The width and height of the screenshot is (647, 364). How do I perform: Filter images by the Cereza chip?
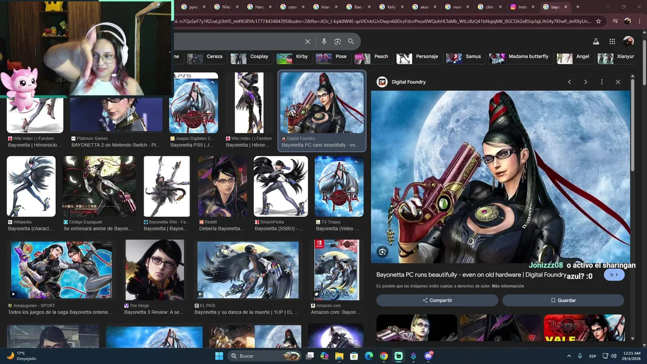coord(206,57)
